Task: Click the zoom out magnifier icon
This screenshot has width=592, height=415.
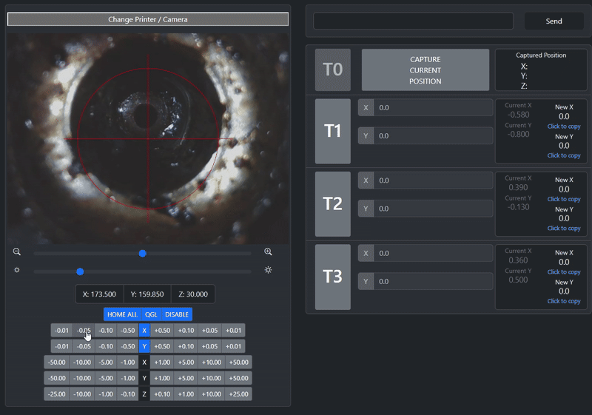Action: click(x=17, y=252)
